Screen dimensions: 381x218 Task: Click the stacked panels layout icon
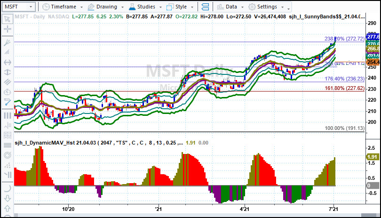click(206, 7)
